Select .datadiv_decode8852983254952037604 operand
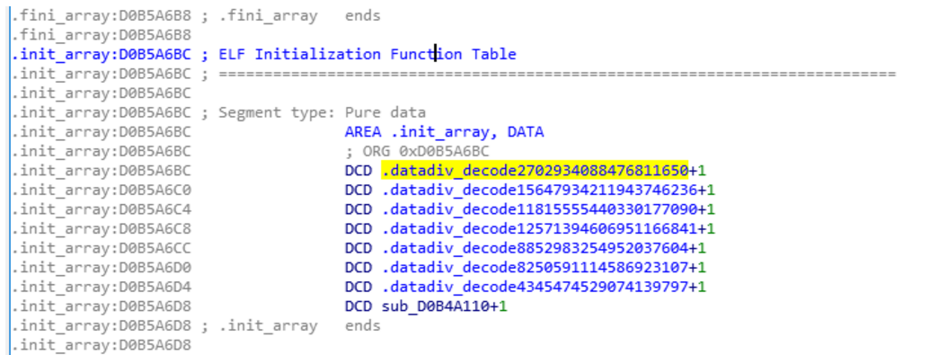938x355 pixels. click(x=535, y=248)
